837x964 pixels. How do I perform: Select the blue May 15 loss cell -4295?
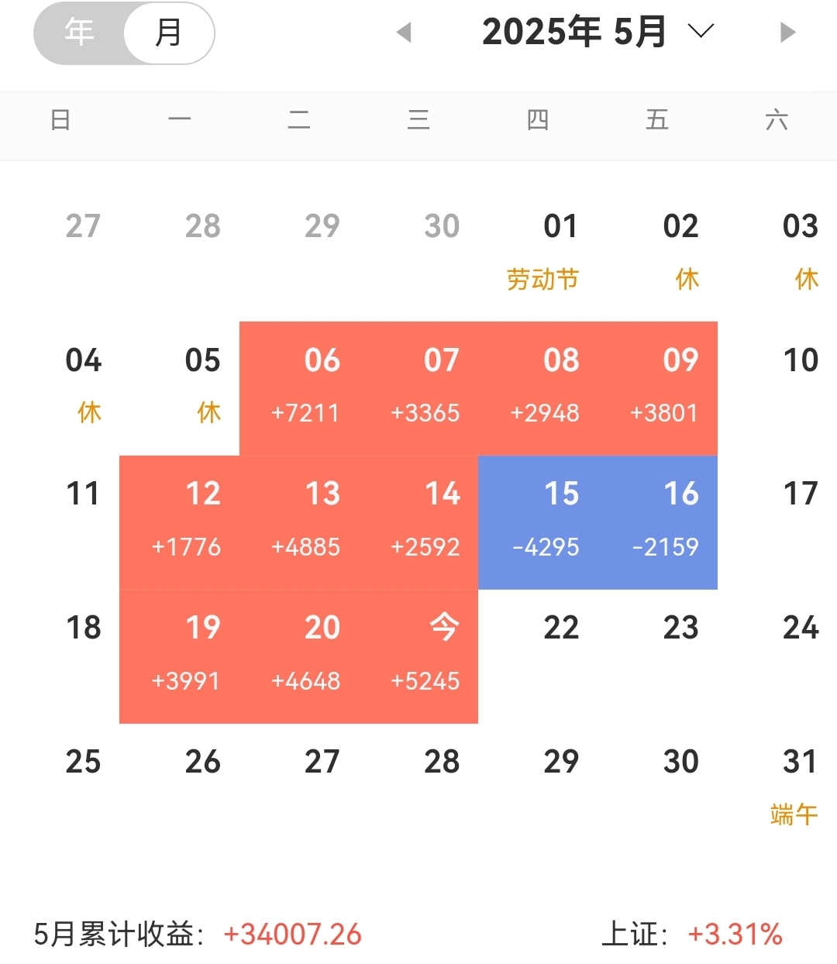coord(538,522)
